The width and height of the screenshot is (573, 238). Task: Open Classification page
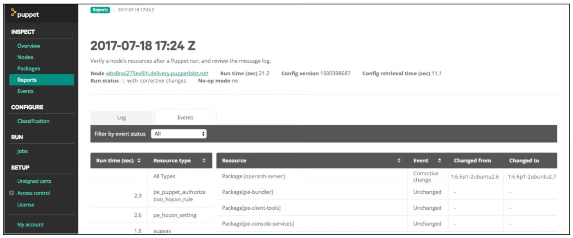point(33,121)
